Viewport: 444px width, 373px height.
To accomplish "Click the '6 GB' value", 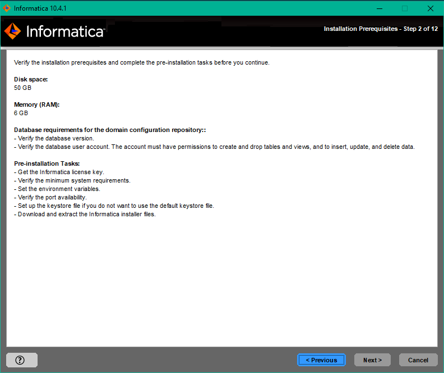I will (21, 113).
